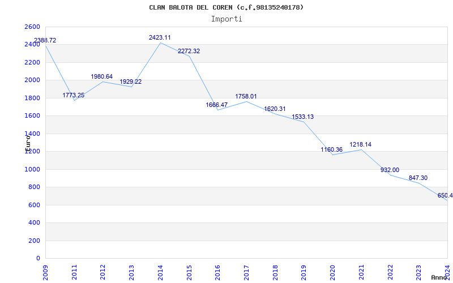Click the 1758.01 data label
453x283 pixels.
(246, 96)
